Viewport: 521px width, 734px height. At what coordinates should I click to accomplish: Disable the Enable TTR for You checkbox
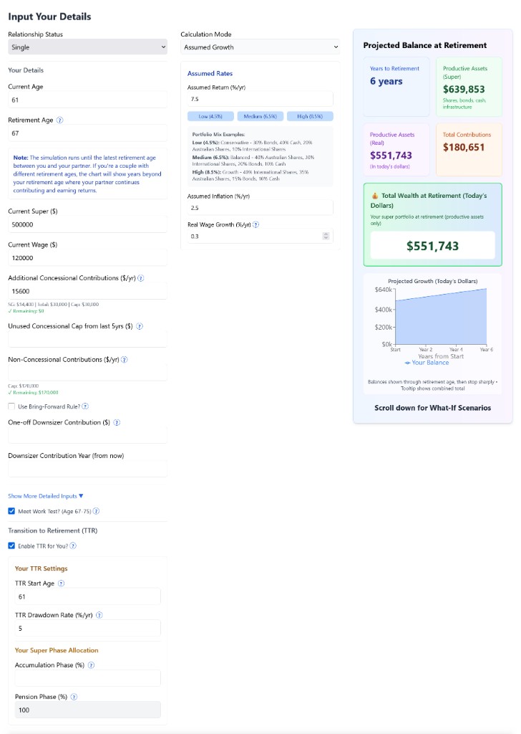(x=11, y=545)
